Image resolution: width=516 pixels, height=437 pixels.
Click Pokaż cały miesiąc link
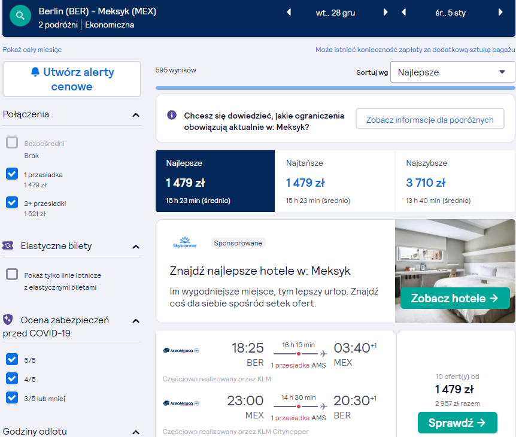(32, 50)
